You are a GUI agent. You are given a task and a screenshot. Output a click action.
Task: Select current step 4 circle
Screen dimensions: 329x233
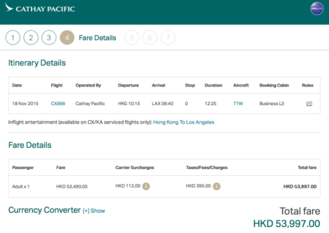point(67,38)
